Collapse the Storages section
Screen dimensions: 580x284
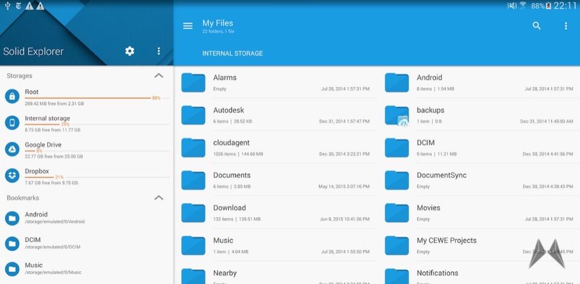159,76
